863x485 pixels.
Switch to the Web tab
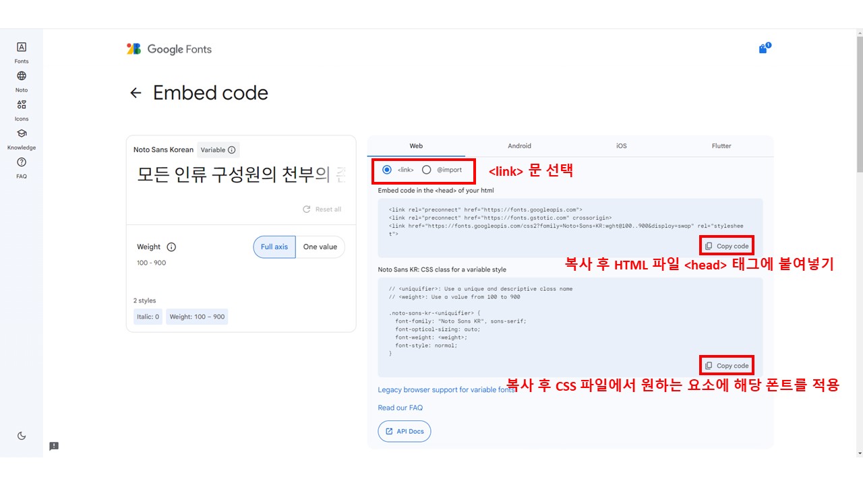pos(416,145)
